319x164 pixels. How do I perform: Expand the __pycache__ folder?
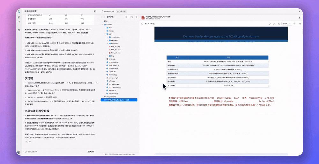tap(107, 37)
